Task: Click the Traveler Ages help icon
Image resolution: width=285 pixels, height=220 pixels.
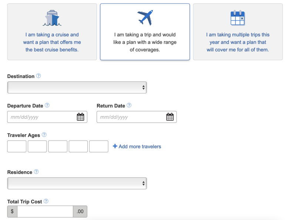Action: (x=44, y=135)
